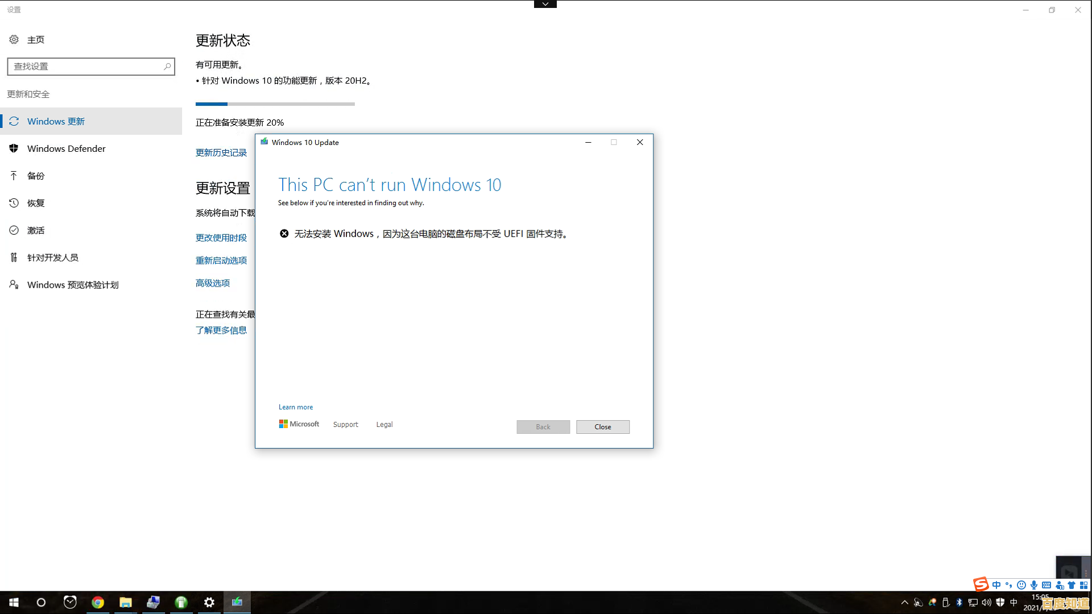Open the Sogou toolbox grid menu
The height and width of the screenshot is (614, 1092).
click(x=1084, y=584)
